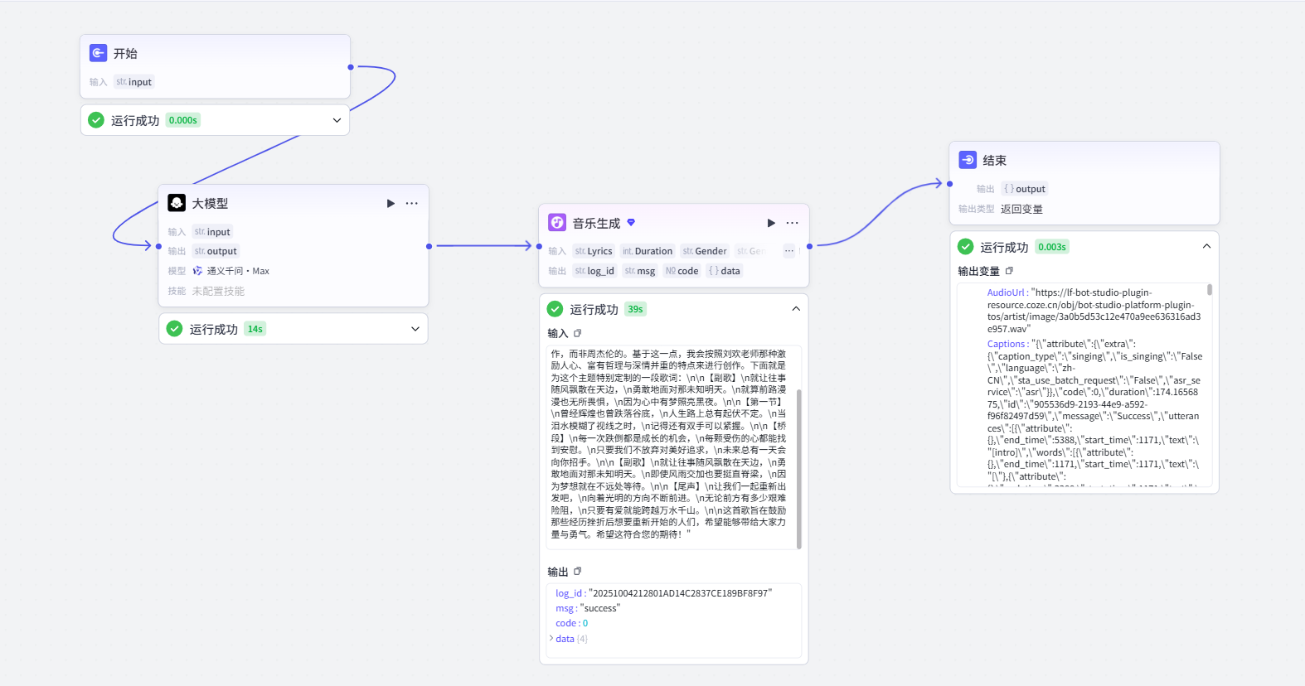Click the Captions output key
1305x686 pixels.
tap(1007, 344)
